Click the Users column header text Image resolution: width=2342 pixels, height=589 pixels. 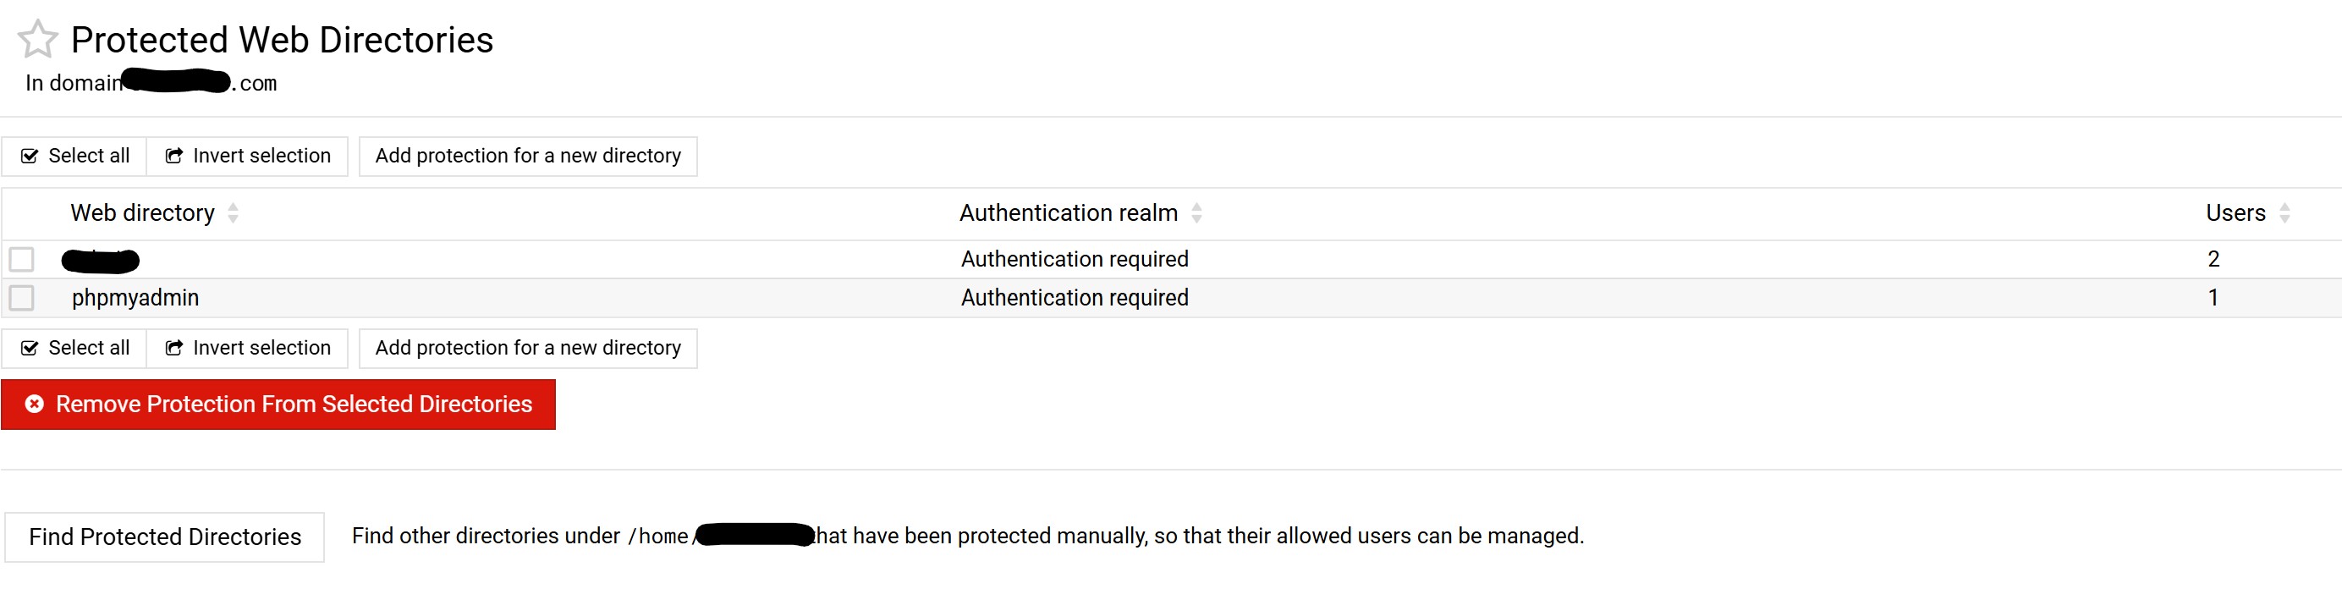click(2235, 212)
